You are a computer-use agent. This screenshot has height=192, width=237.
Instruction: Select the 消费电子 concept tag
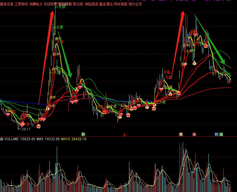(x=36, y=4)
